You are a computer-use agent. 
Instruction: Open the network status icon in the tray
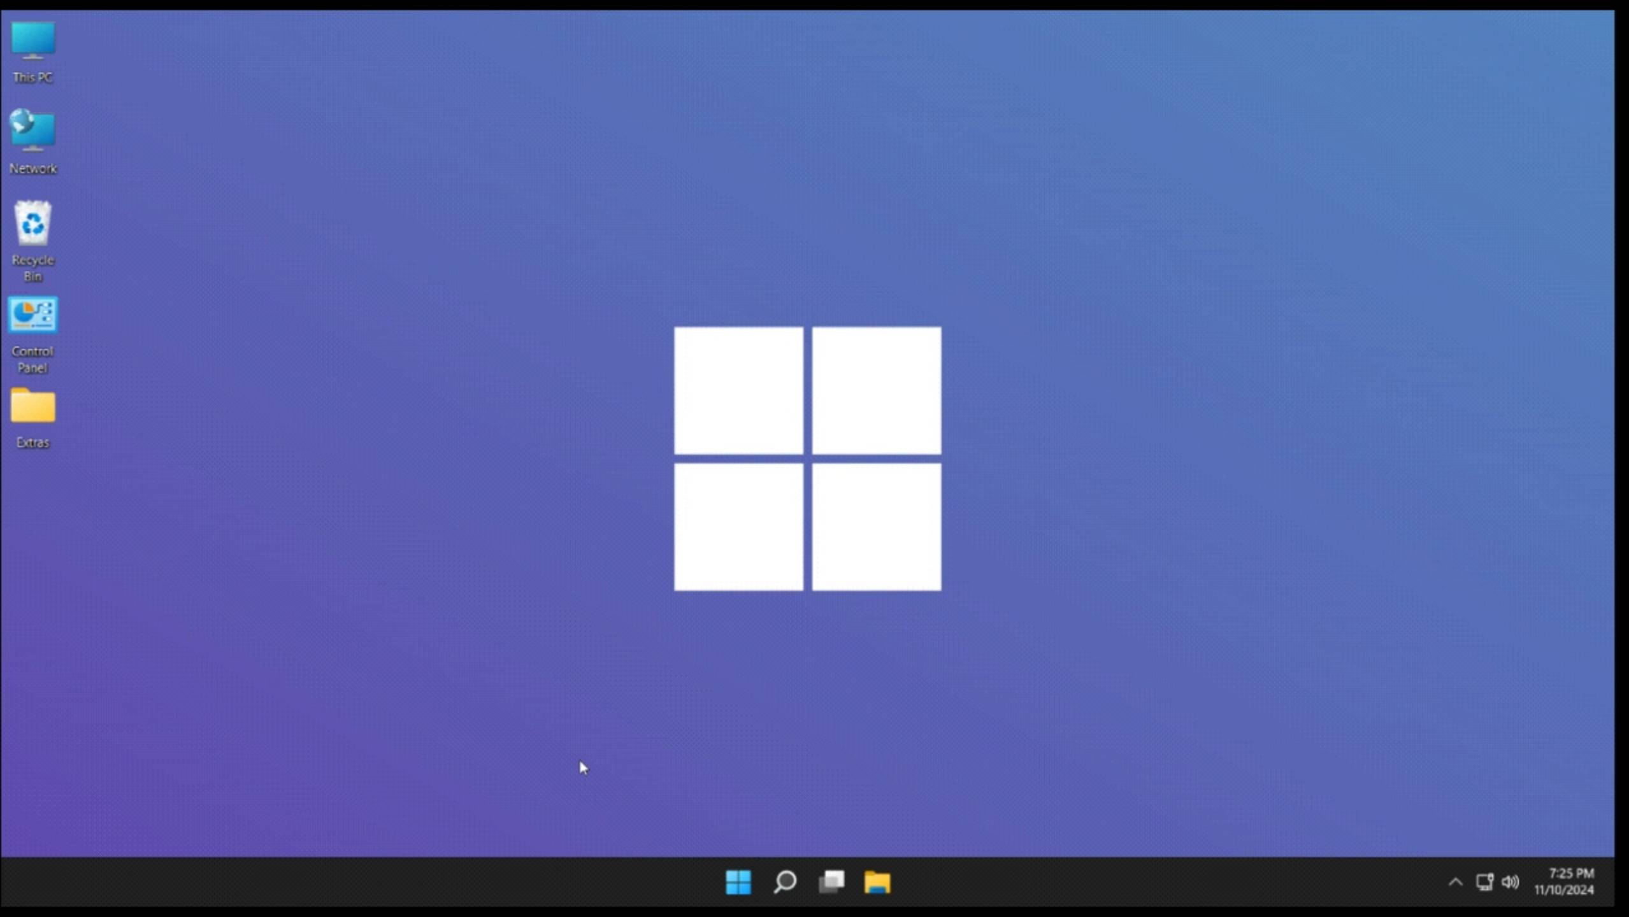coord(1484,883)
